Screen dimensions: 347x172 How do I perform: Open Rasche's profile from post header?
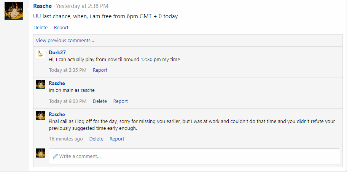tap(43, 6)
